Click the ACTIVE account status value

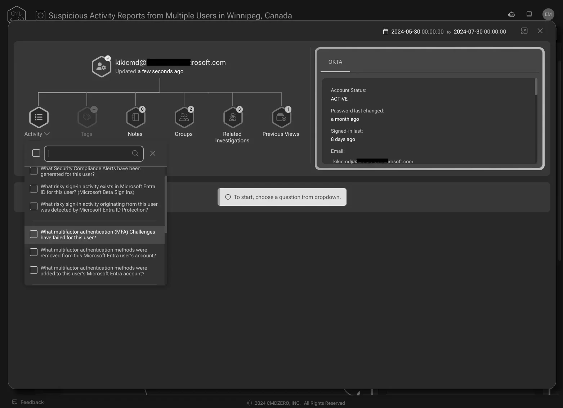339,99
